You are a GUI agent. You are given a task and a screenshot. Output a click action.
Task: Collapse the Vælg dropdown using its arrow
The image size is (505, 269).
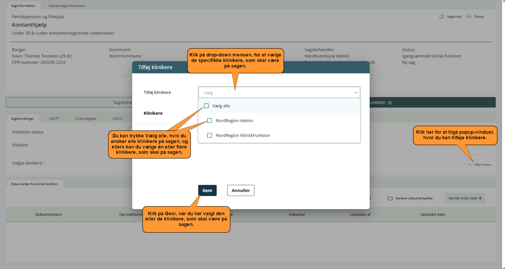tap(356, 93)
